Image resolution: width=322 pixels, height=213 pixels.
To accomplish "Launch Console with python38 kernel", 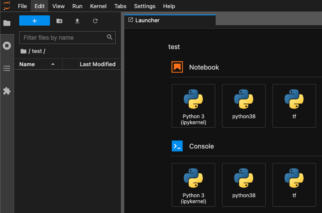I will (244, 185).
